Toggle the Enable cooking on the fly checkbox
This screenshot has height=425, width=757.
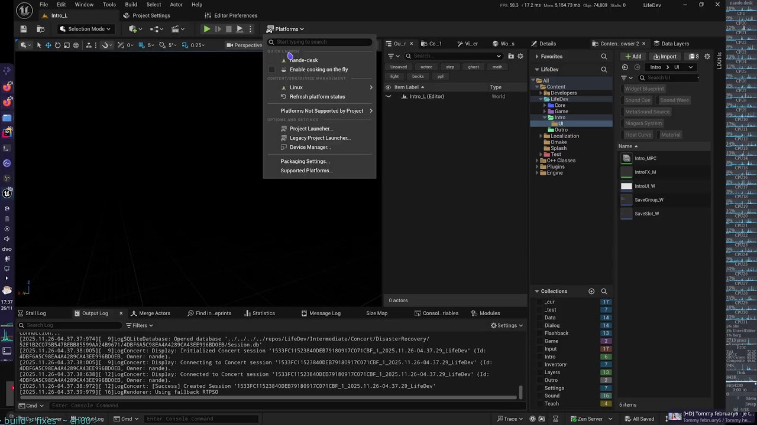271,70
